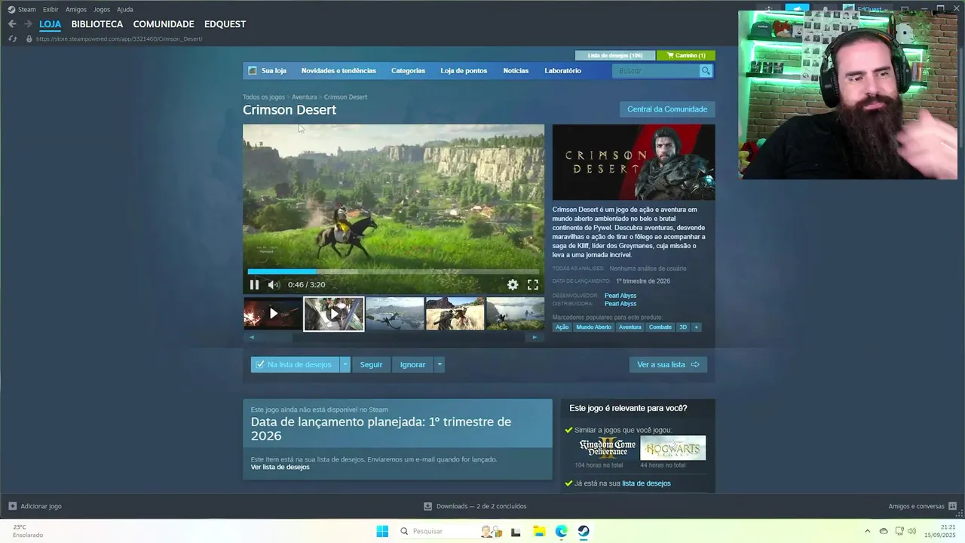The height and width of the screenshot is (543, 965).
Task: Open the Downloads status icon
Action: click(x=427, y=506)
